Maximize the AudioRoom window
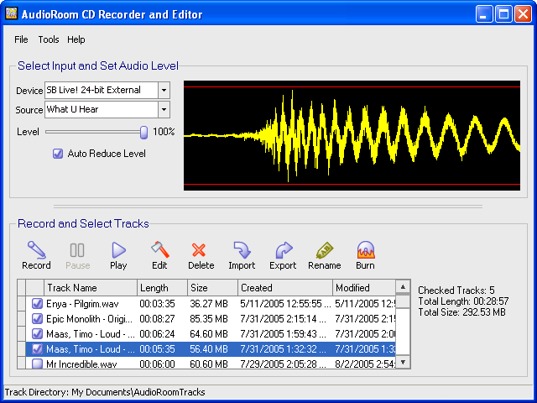537x403 pixels. pos(503,14)
